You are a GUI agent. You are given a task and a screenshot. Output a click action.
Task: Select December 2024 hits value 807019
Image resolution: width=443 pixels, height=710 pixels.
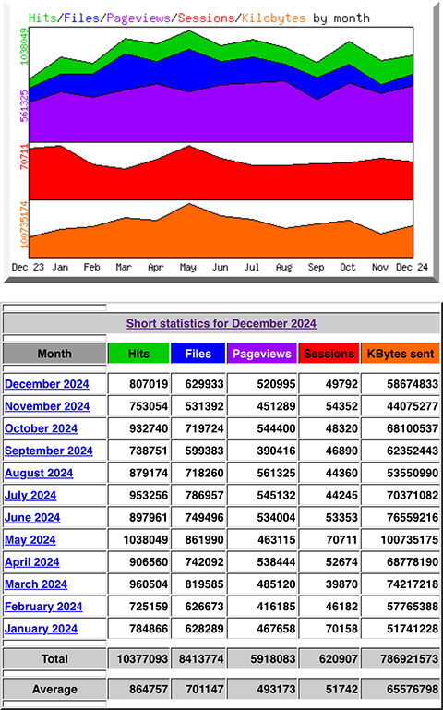click(x=149, y=384)
